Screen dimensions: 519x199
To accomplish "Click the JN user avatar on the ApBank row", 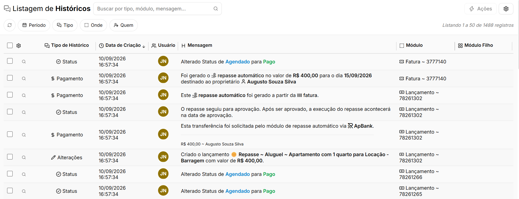I will 163,134.
